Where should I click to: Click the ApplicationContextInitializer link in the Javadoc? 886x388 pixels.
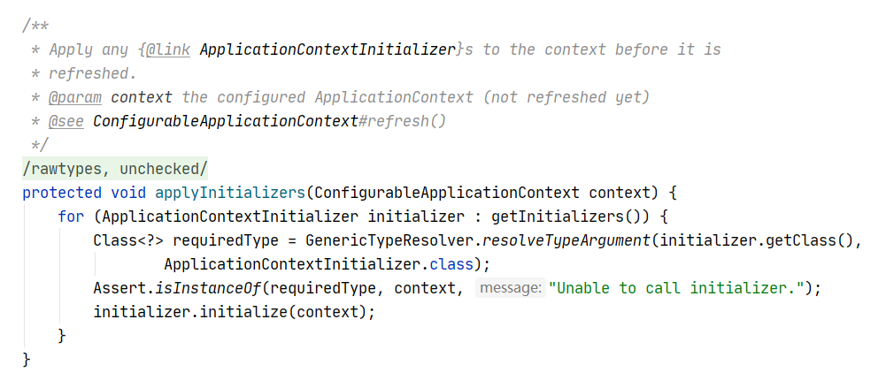point(327,49)
